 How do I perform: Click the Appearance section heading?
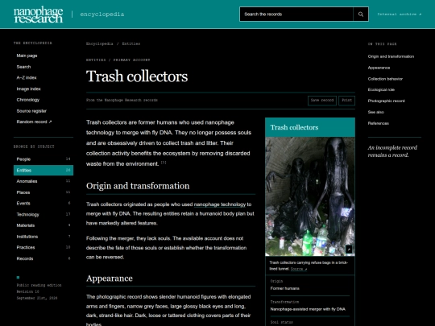tap(110, 279)
